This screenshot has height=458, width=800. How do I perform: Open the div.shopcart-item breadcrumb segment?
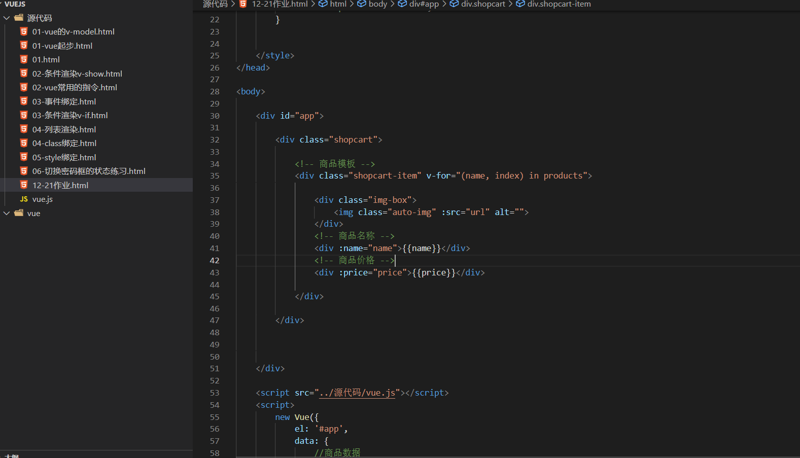coord(559,4)
